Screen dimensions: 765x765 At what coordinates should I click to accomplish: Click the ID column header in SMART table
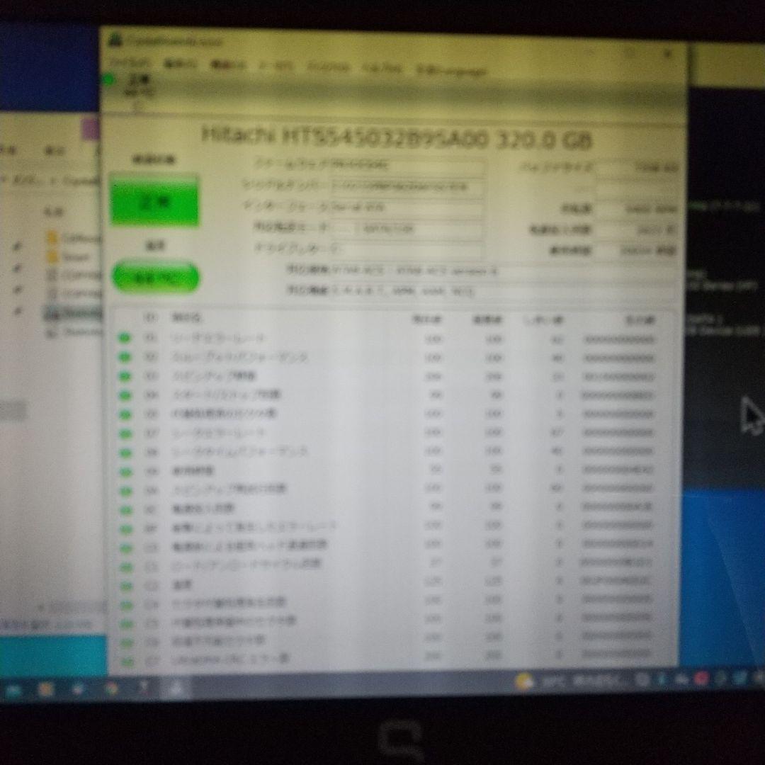[150, 317]
